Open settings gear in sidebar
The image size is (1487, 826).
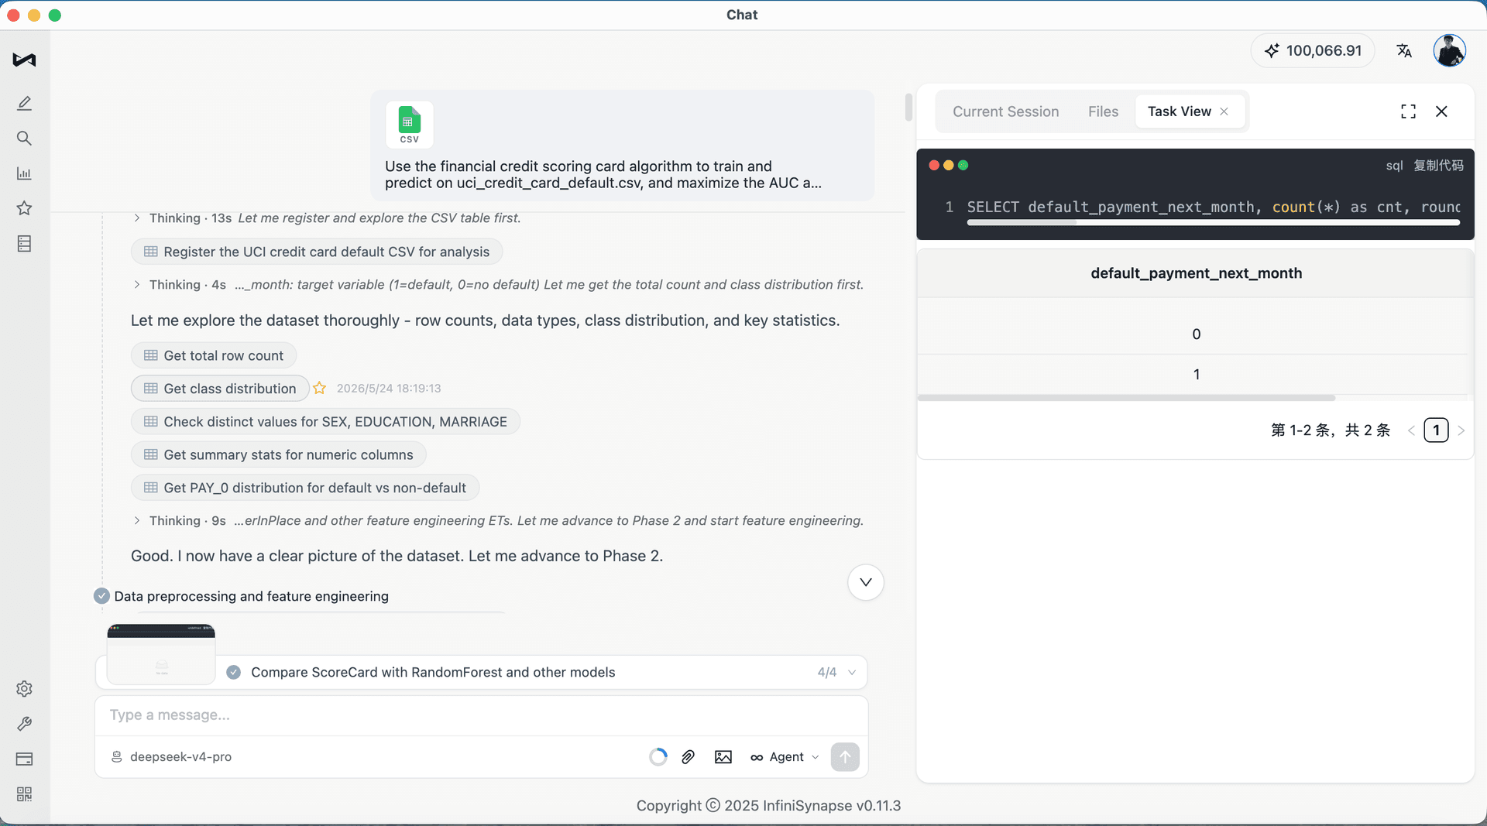pos(24,688)
